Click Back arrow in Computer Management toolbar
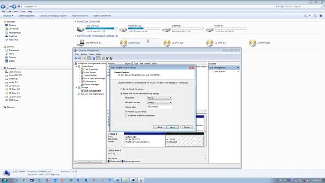325x183 pixels. (x=76, y=58)
